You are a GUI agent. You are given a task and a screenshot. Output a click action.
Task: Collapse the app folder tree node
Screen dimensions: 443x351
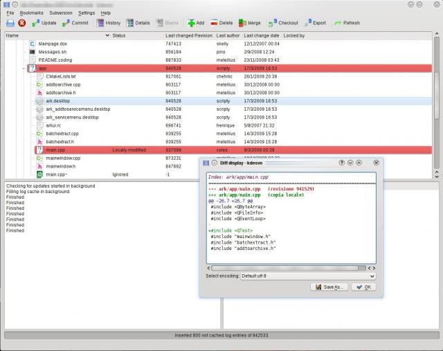click(x=24, y=69)
